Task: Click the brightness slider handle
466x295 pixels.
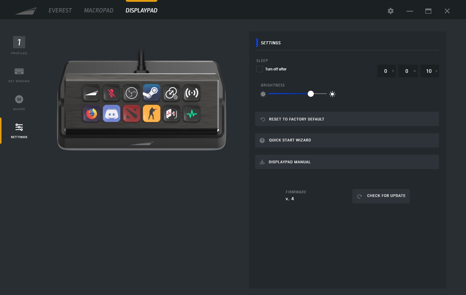Action: pyautogui.click(x=310, y=94)
